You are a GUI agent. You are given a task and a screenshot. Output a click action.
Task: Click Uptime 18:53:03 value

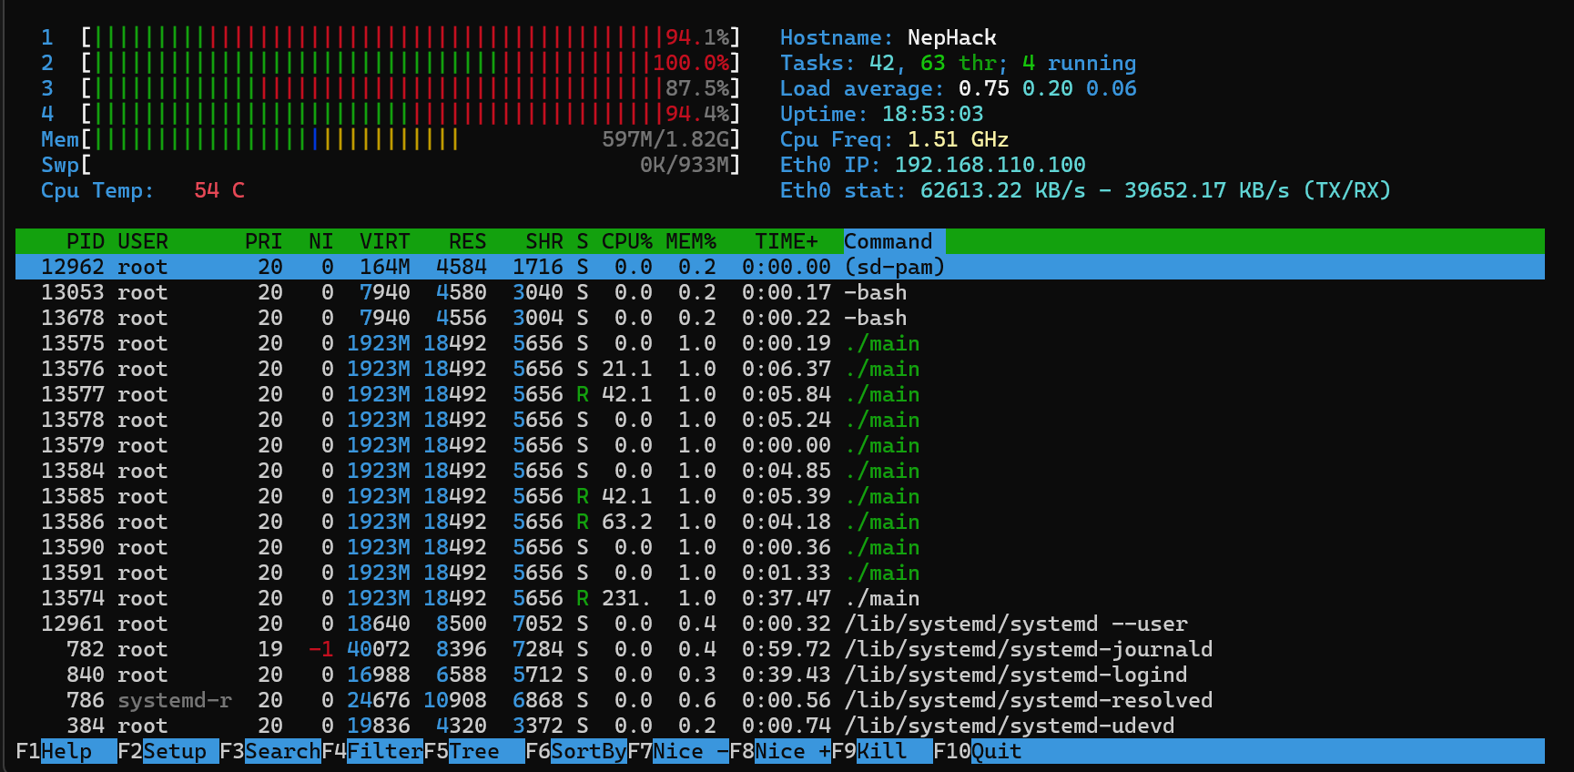coord(933,114)
